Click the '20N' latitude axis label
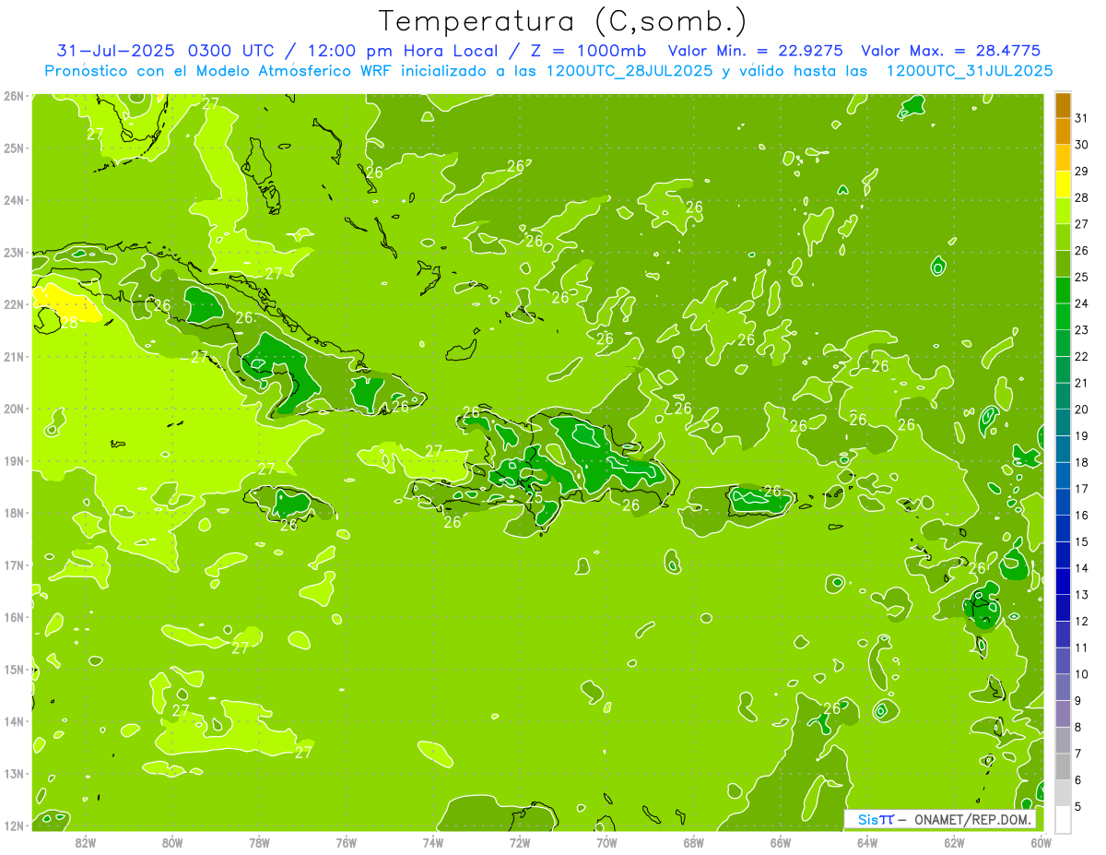1106x855 pixels. tap(14, 409)
